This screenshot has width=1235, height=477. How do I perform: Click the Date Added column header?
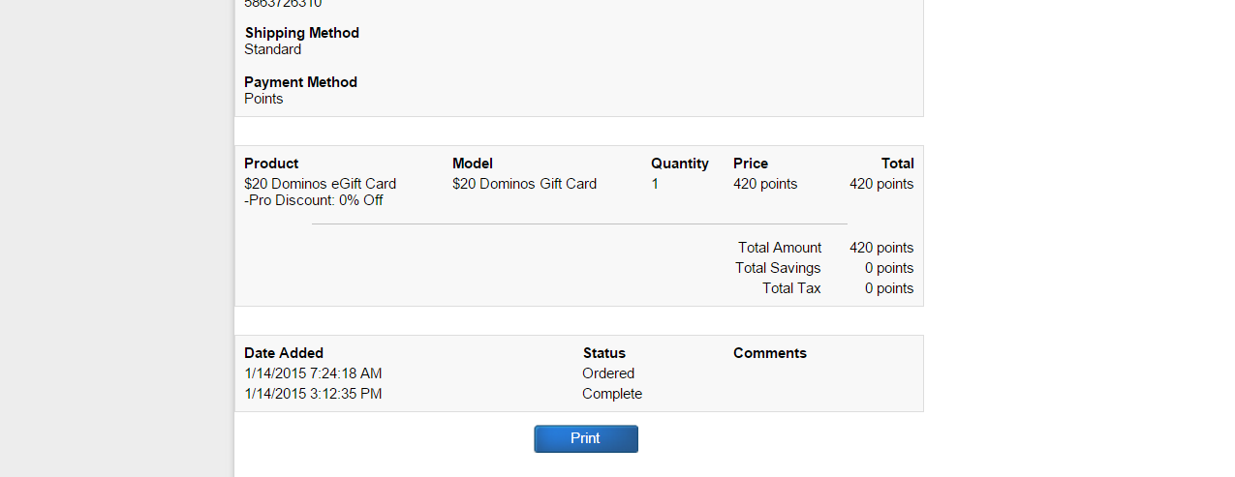tap(284, 353)
